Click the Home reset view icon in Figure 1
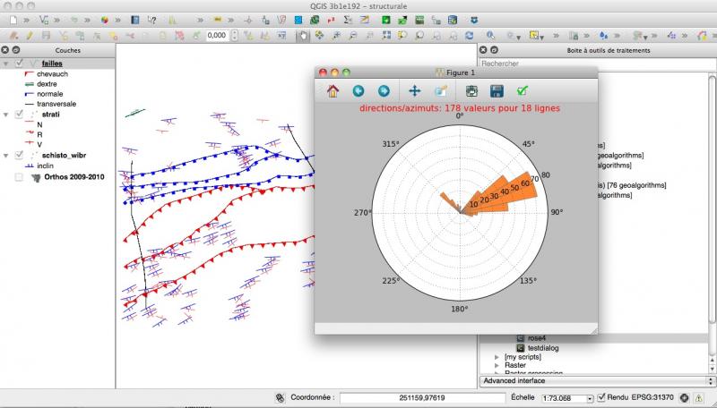This screenshot has height=408, width=717. pyautogui.click(x=333, y=90)
